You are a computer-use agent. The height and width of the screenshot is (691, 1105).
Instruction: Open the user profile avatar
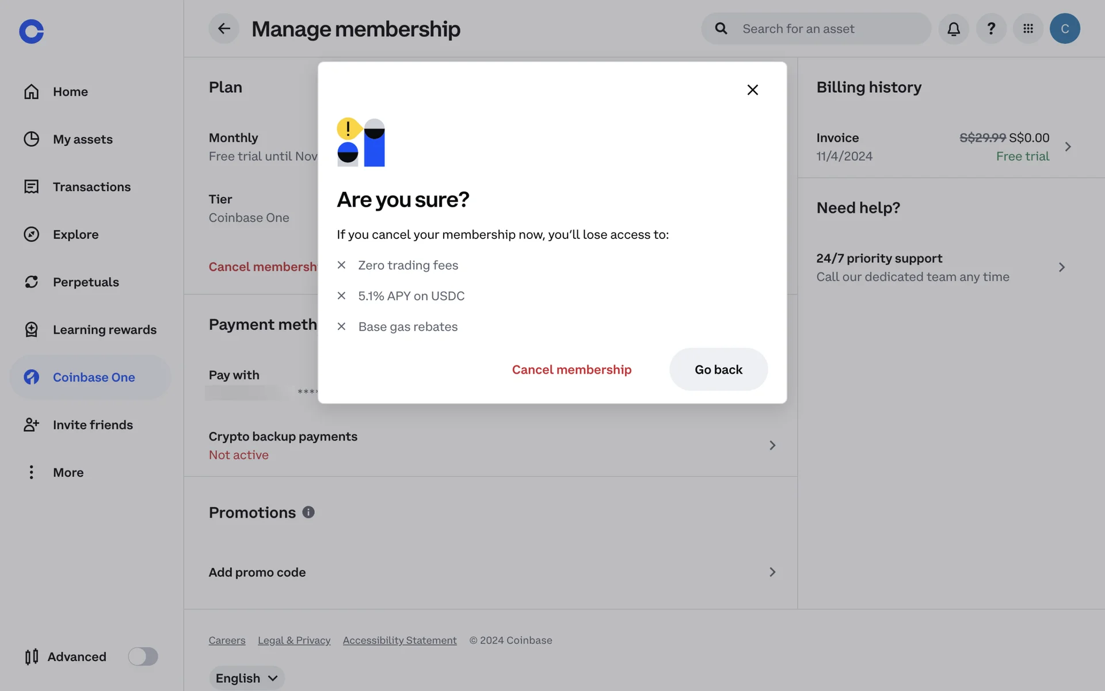(x=1065, y=29)
